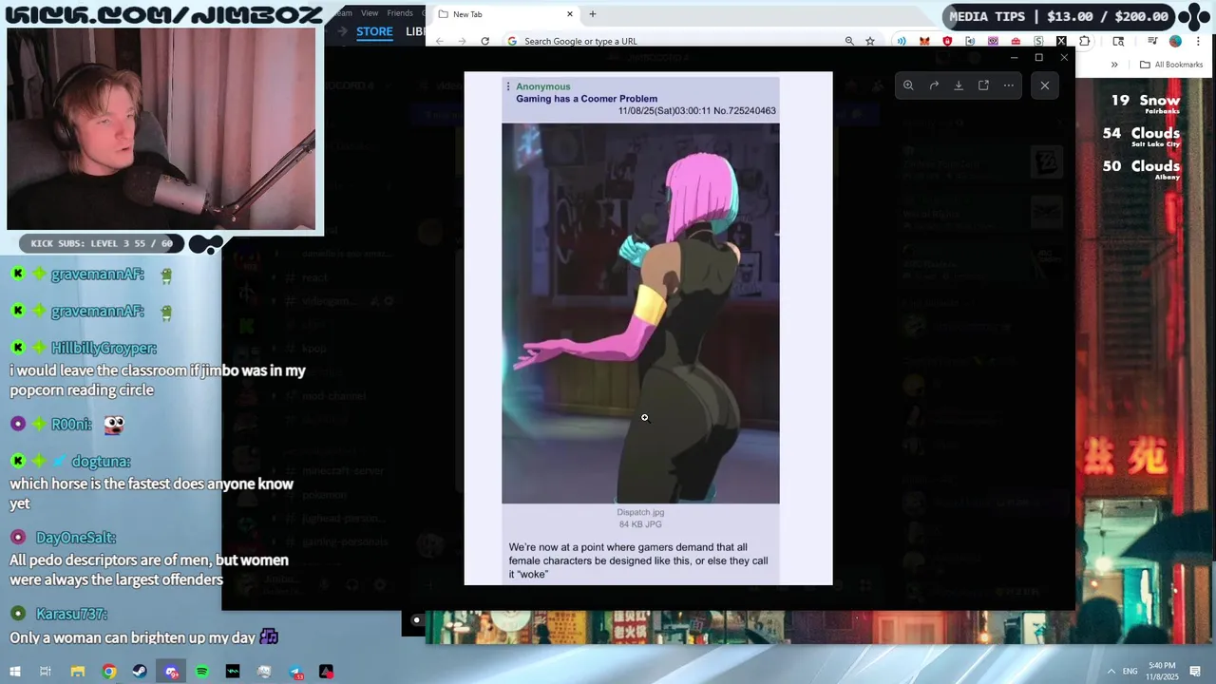Open the X extension icon in Chrome
Screen dimensions: 1216x684
tap(1061, 41)
